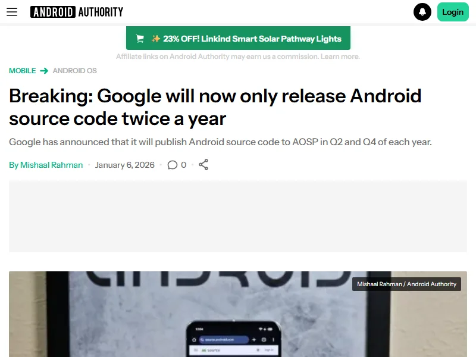The width and height of the screenshot is (476, 357).
Task: Go to the MOBILE category breadcrumb
Action: [23, 71]
